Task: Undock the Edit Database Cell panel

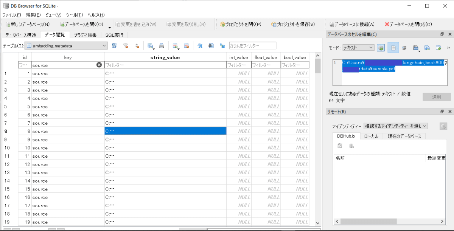Action: pyautogui.click(x=442, y=34)
